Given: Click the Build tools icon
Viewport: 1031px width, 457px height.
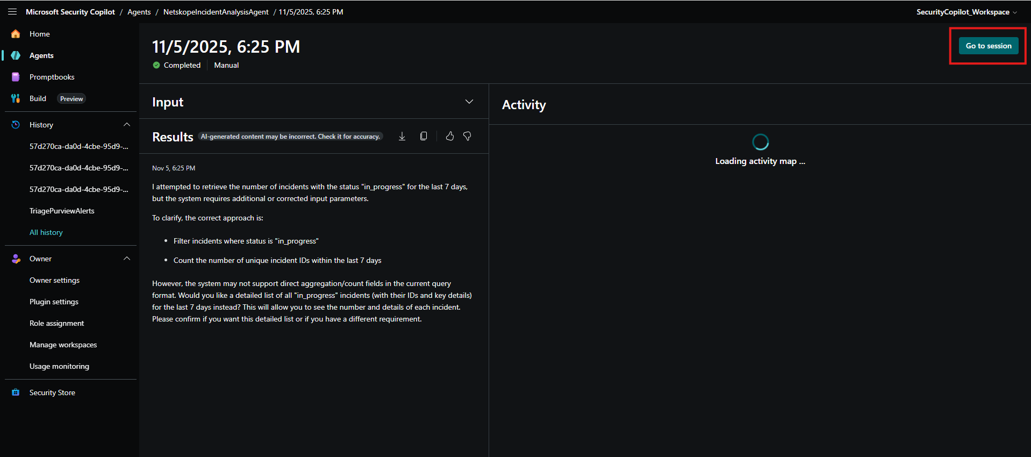Looking at the screenshot, I should pyautogui.click(x=16, y=98).
